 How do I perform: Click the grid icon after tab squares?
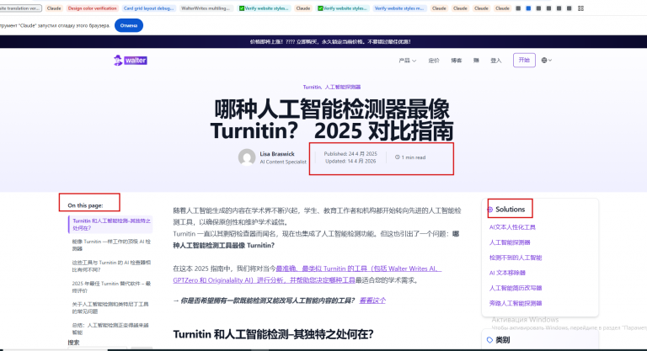580,8
